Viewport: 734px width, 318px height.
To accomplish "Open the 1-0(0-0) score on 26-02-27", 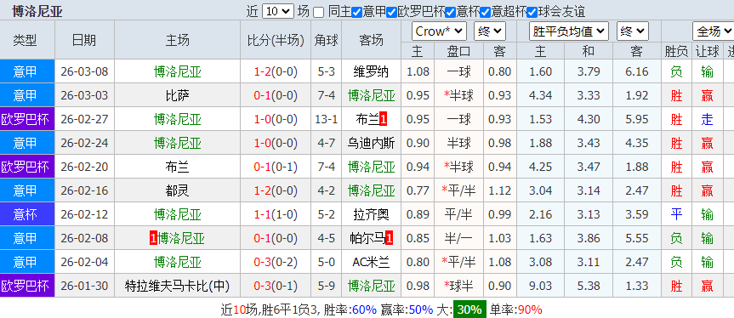I will pos(276,119).
